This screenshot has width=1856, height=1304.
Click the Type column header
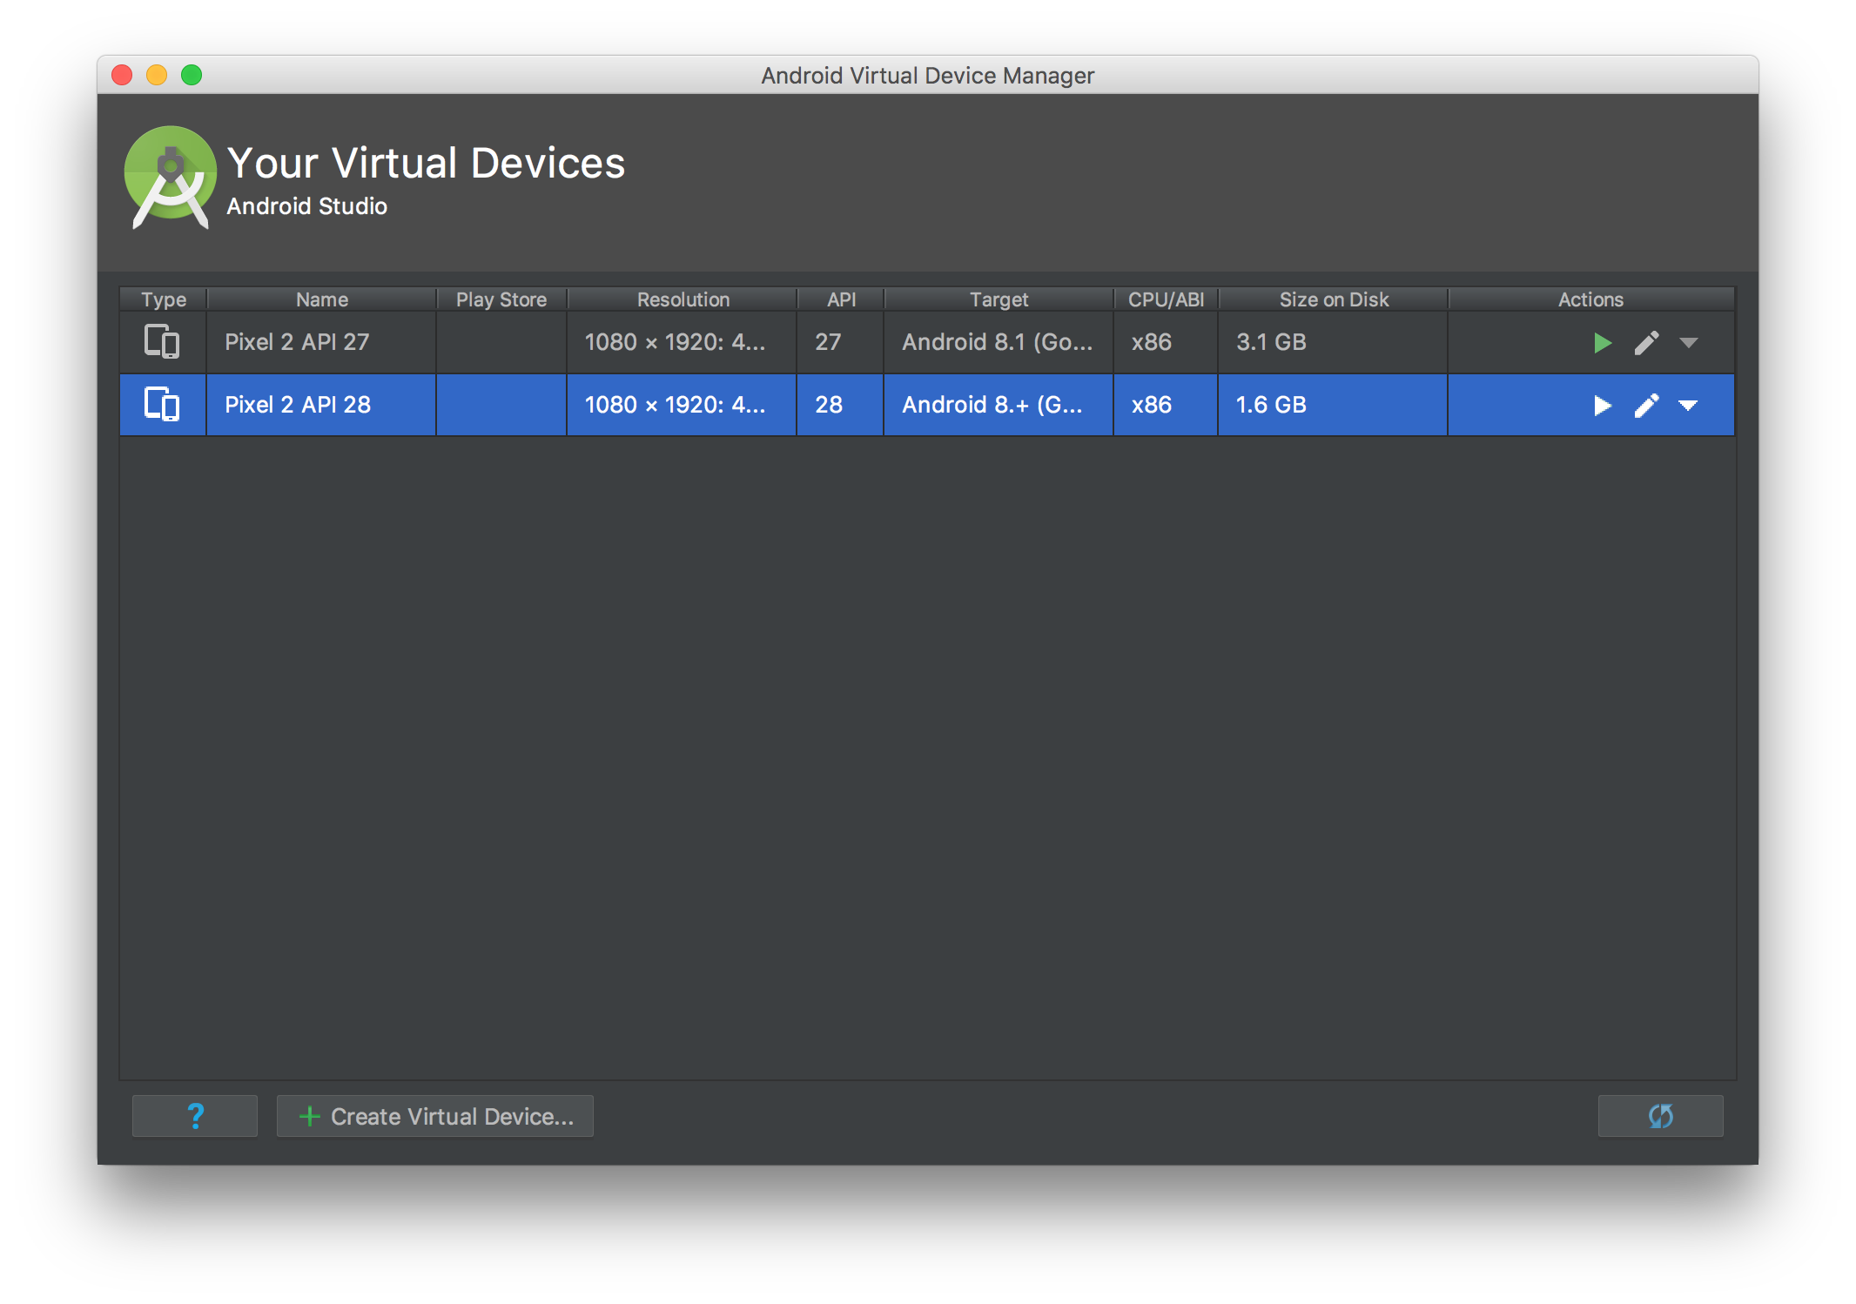coord(162,299)
